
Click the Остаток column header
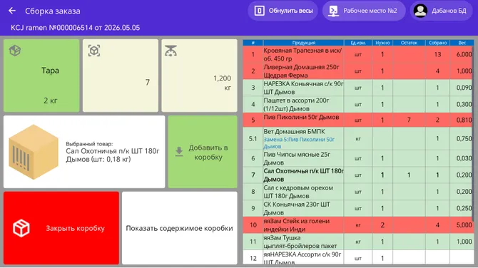[x=409, y=43]
